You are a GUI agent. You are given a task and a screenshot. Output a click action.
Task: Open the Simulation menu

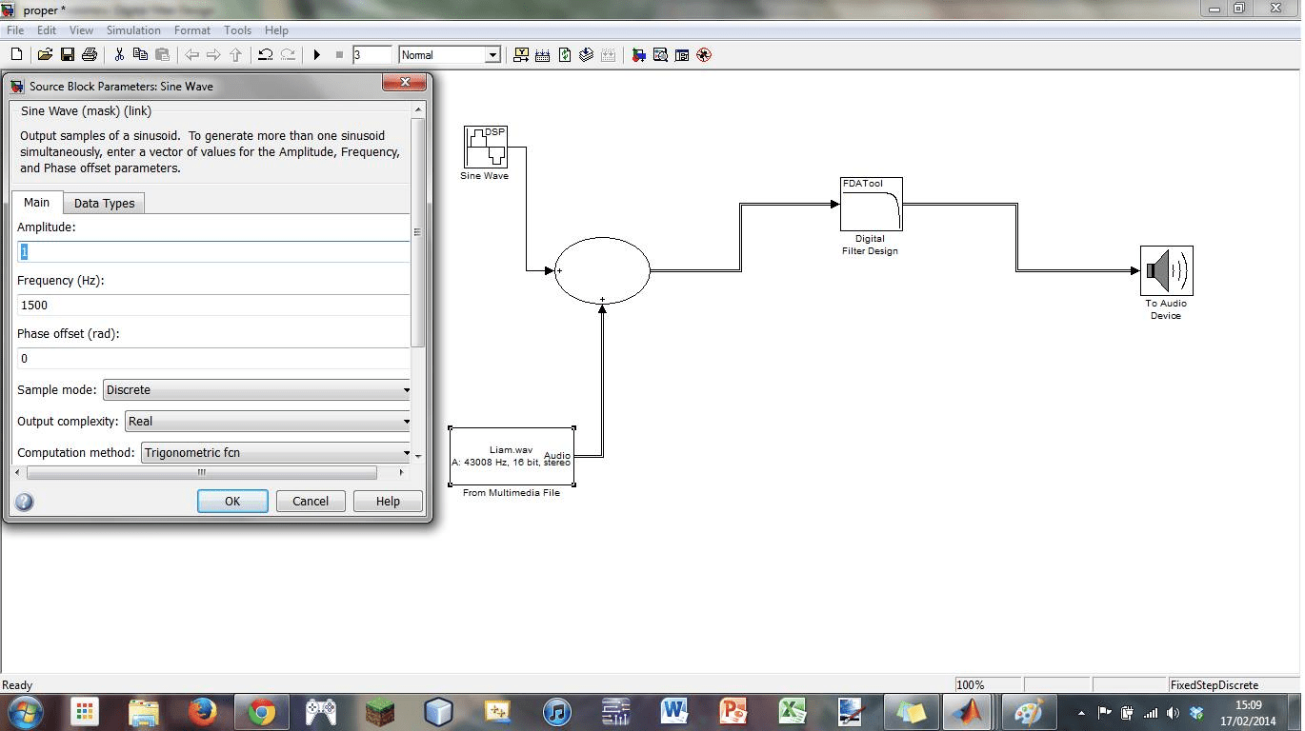pos(133,30)
